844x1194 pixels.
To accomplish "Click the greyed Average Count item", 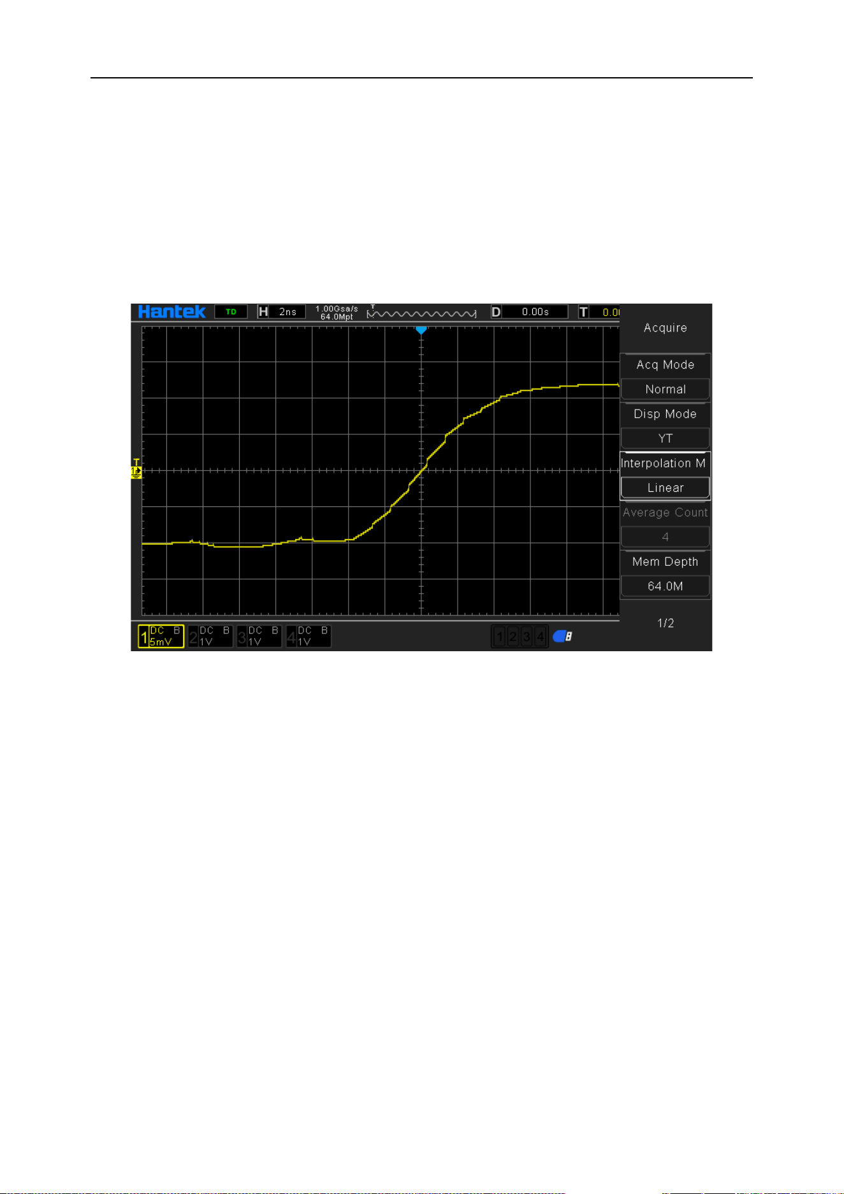I will (x=665, y=512).
